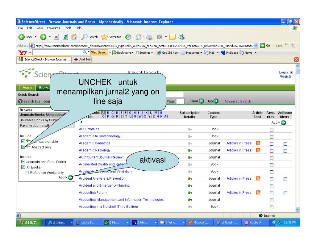Refresh the page using the toolbar icon
Image resolution: width=316 pixels, height=237 pixels.
[x=65, y=37]
